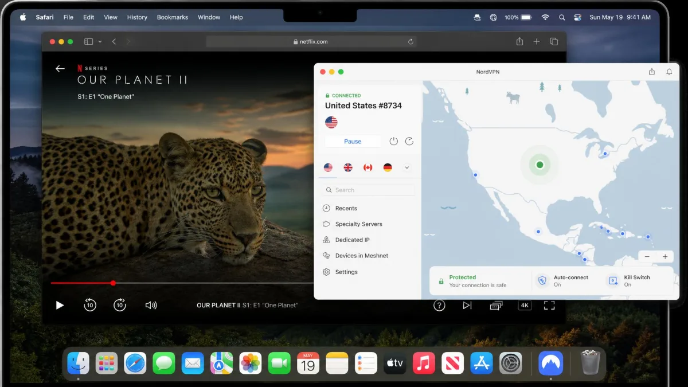
Task: Click the 4K quality badge
Action: click(x=525, y=306)
